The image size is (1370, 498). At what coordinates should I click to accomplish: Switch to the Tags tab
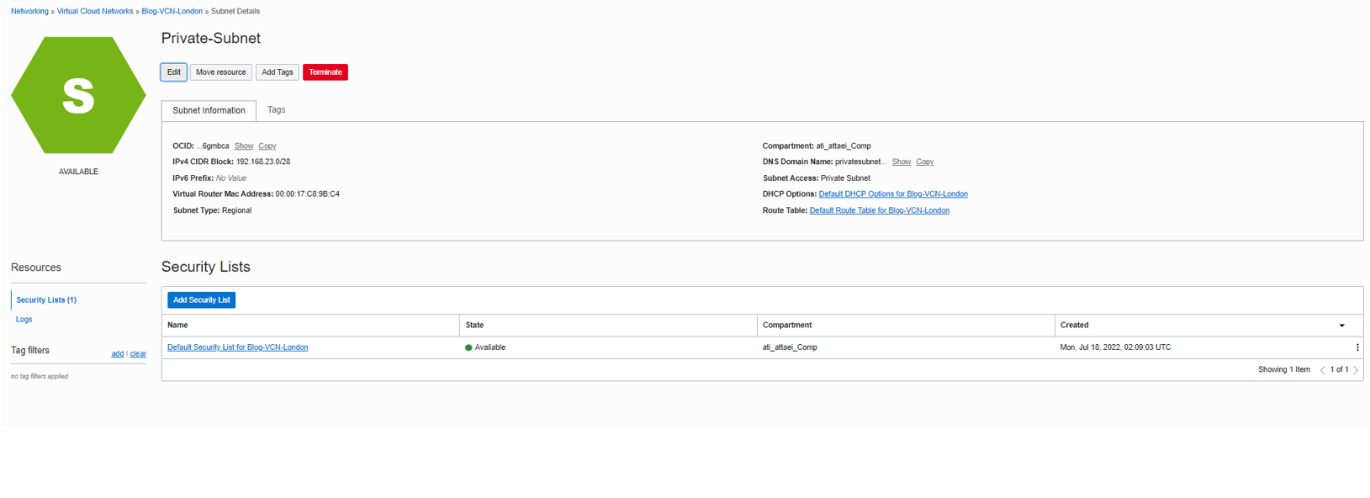click(x=276, y=110)
